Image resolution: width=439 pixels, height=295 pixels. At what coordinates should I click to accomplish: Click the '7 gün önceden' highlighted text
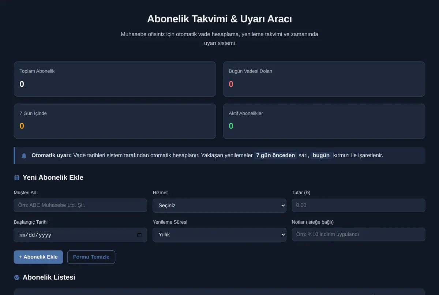pyautogui.click(x=275, y=156)
